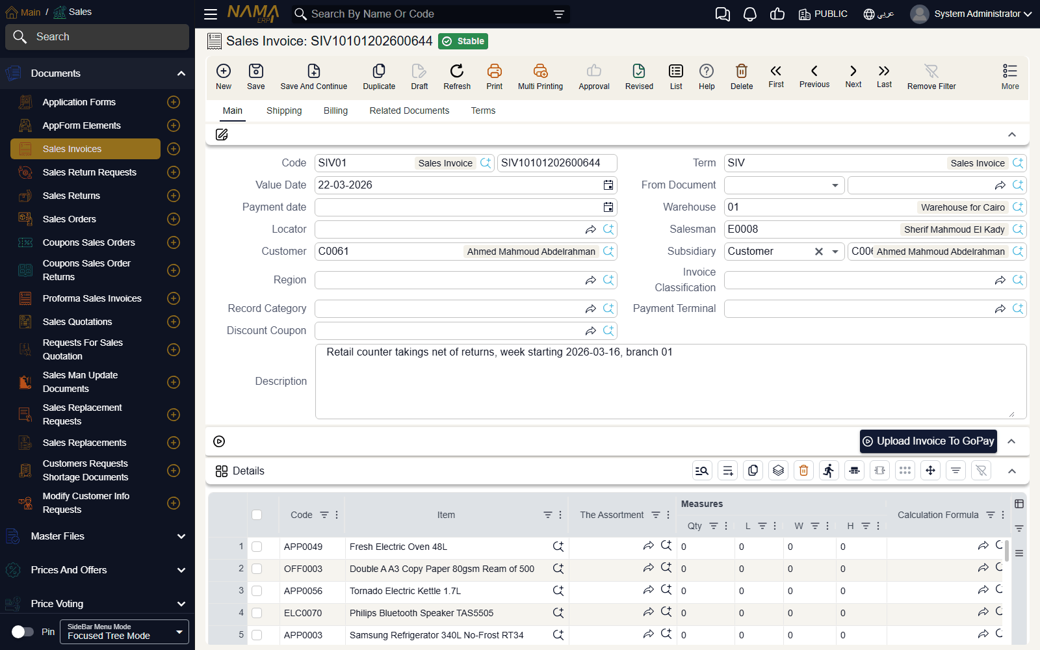Image resolution: width=1040 pixels, height=650 pixels.
Task: Open the notifications bell
Action: [x=750, y=14]
